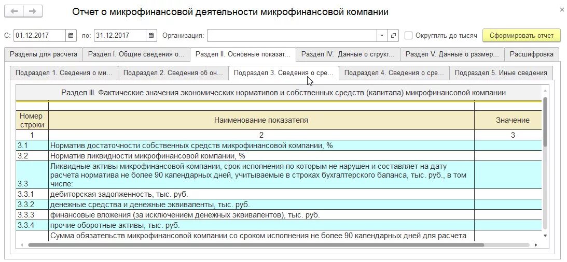Expand the Организация dropdown list
Image resolution: width=567 pixels, height=262 pixels.
tap(382, 35)
